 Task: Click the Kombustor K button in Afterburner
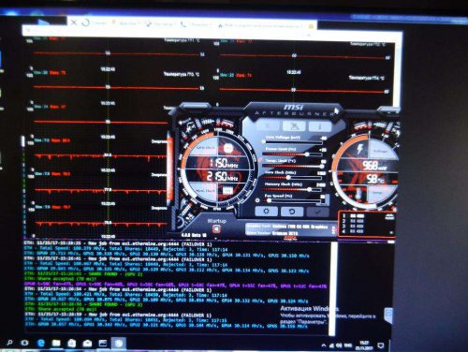(268, 126)
